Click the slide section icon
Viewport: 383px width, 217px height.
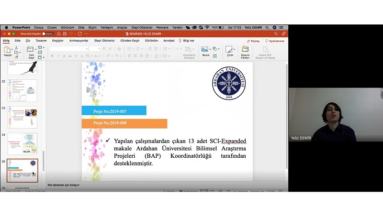click(40, 57)
